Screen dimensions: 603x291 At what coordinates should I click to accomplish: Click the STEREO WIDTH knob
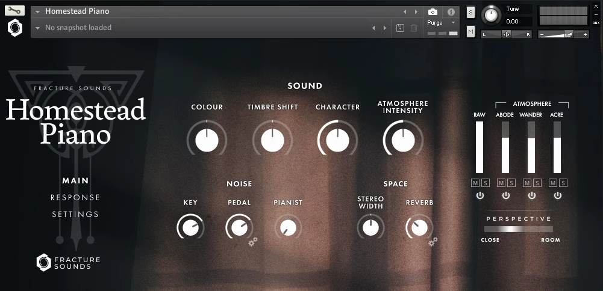click(370, 228)
